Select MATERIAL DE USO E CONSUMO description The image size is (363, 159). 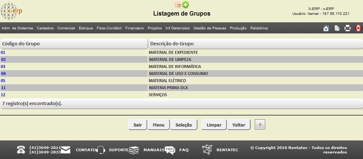[x=179, y=74]
